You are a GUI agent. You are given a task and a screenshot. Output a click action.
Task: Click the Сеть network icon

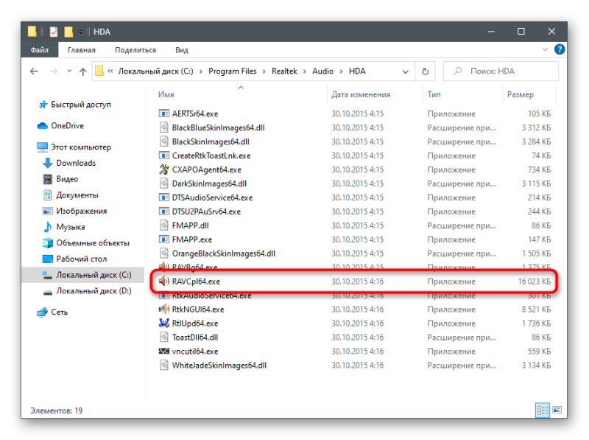click(x=43, y=312)
